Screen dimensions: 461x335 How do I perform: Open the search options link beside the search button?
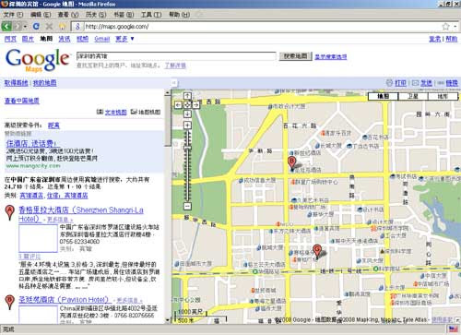(x=331, y=56)
